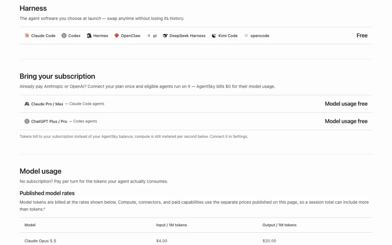Click the No subscription pay per turn text
This screenshot has height=245, width=392.
pos(94,181)
